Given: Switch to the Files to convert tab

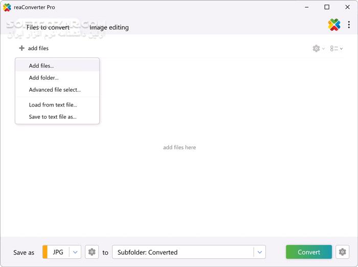Looking at the screenshot, I should pos(48,27).
